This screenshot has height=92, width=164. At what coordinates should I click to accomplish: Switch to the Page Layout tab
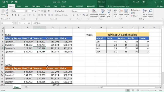[36, 6]
